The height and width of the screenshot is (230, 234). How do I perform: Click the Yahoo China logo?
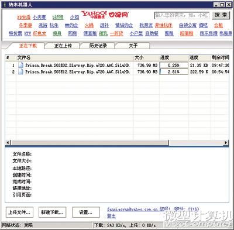pyautogui.click(x=94, y=15)
